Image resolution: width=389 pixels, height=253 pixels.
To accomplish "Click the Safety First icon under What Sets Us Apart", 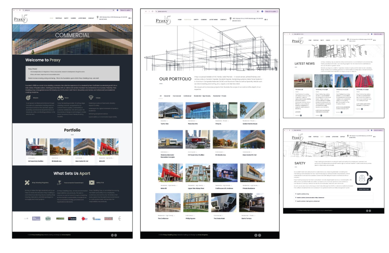I will (x=92, y=182).
